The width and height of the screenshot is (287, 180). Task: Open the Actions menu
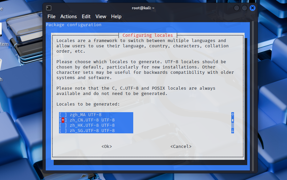[x=69, y=17]
